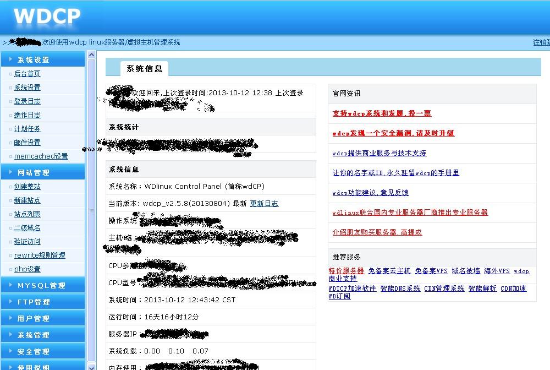Open the 智能DNS系统 link
Screen dimensions: 550x370
click(400, 288)
